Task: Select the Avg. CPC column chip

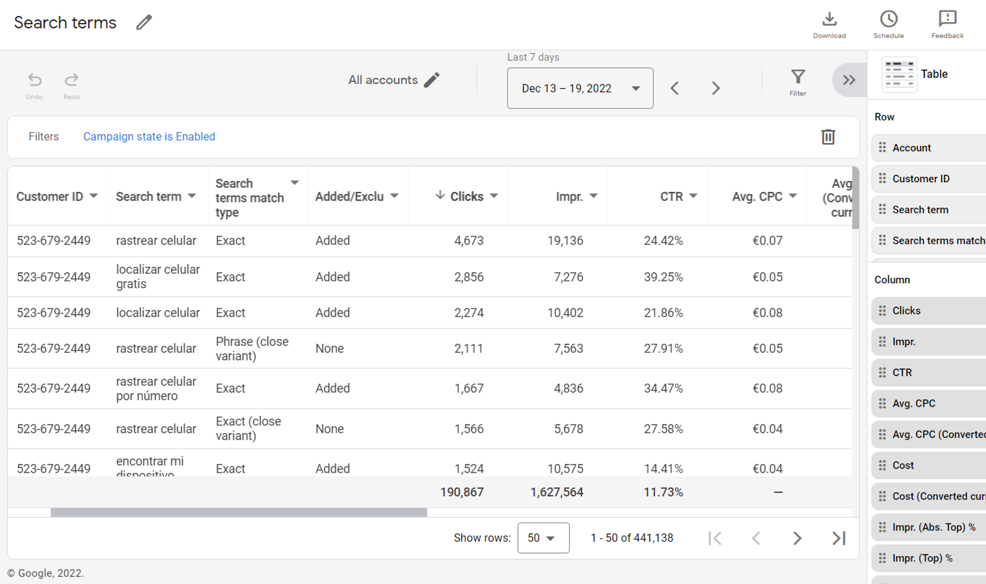Action: (914, 403)
